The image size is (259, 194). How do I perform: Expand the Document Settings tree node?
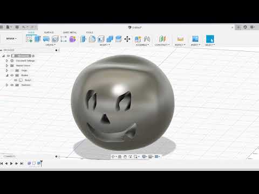click(x=7, y=61)
